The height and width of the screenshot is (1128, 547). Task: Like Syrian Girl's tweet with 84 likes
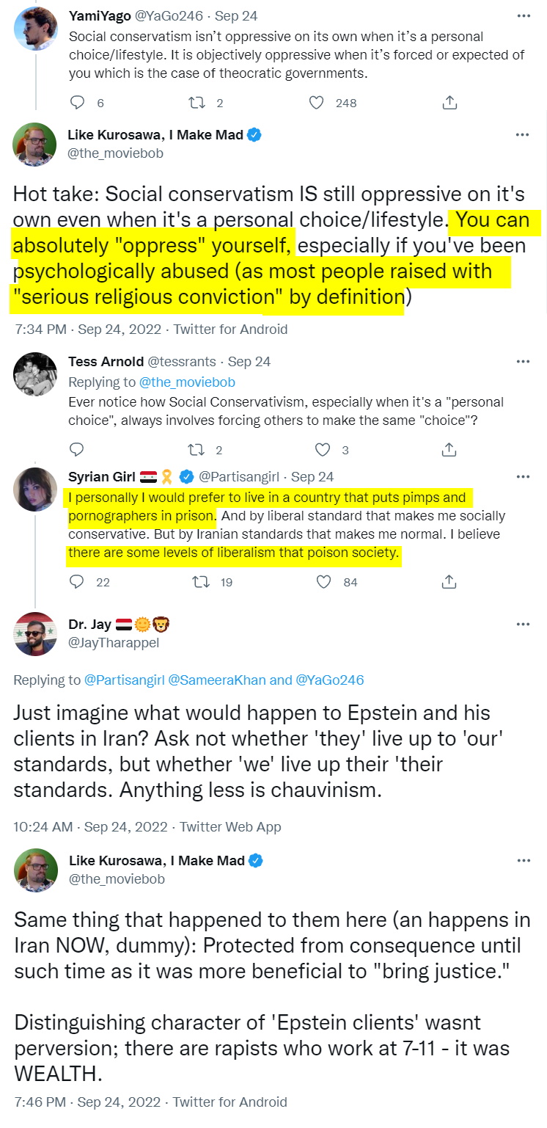323,582
